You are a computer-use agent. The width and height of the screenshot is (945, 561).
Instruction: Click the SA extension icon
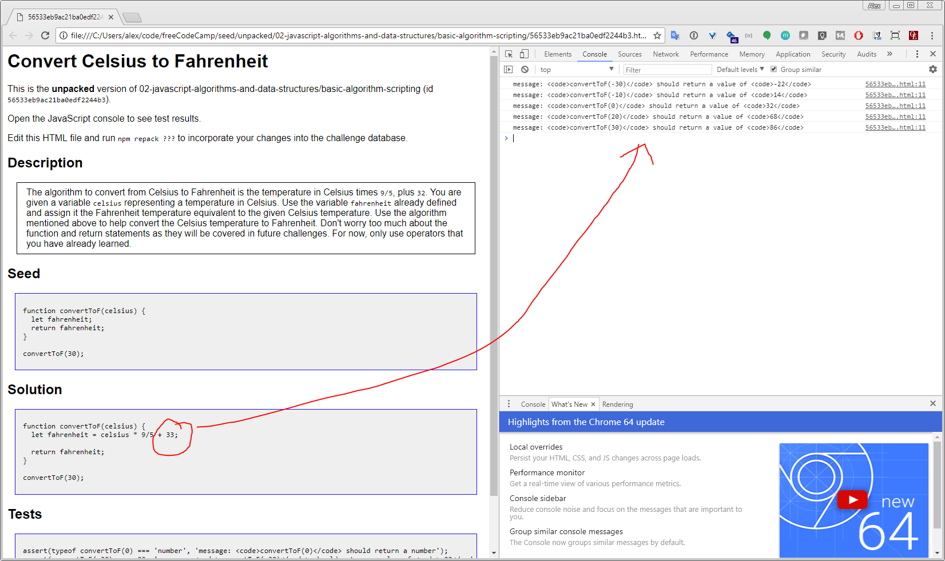point(840,35)
